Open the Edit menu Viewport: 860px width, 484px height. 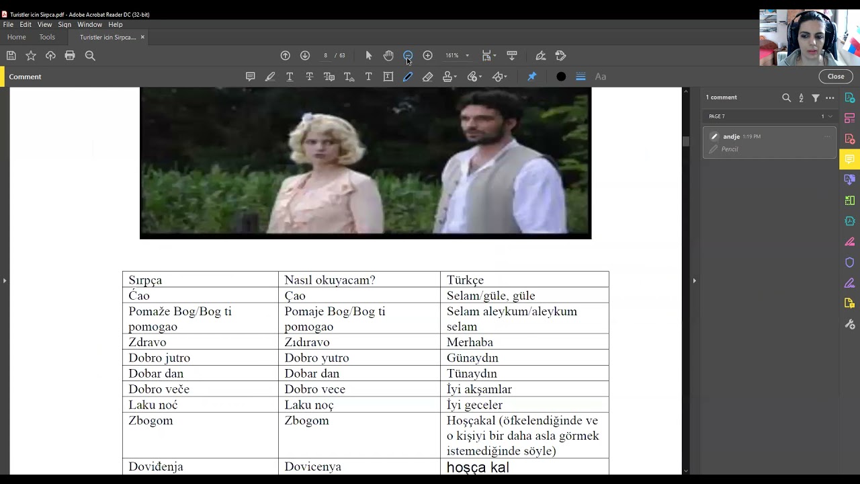26,24
